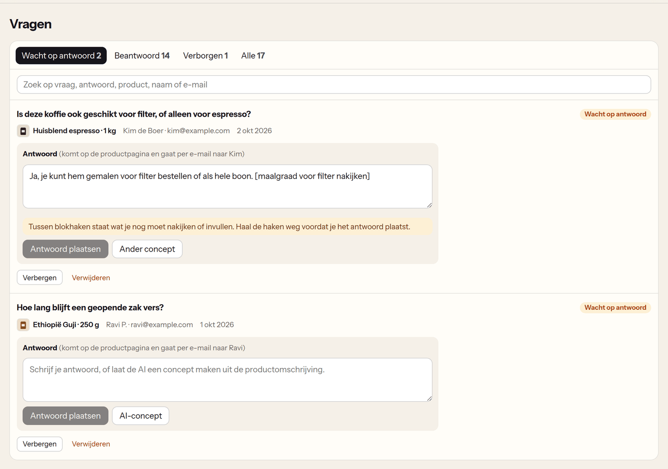The width and height of the screenshot is (668, 469).
Task: Grab the resize handle of Ravi's answer box
Action: pyautogui.click(x=429, y=398)
